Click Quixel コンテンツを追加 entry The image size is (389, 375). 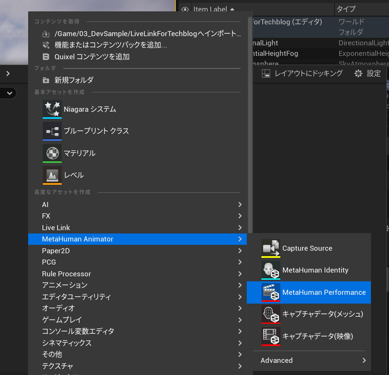click(x=91, y=57)
